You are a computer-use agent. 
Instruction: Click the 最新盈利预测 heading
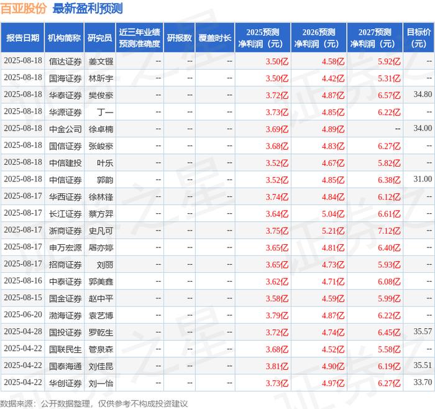(x=88, y=9)
